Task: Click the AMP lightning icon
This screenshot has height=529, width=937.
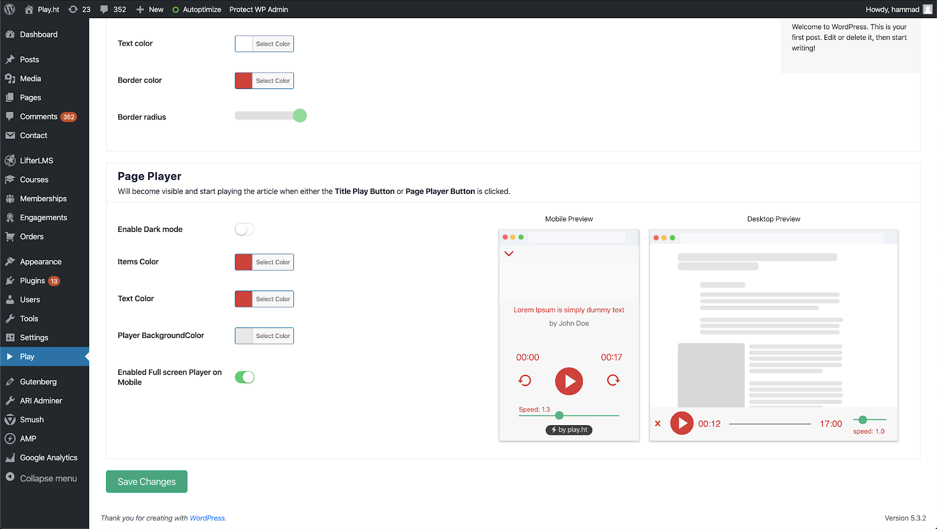Action: coord(10,438)
